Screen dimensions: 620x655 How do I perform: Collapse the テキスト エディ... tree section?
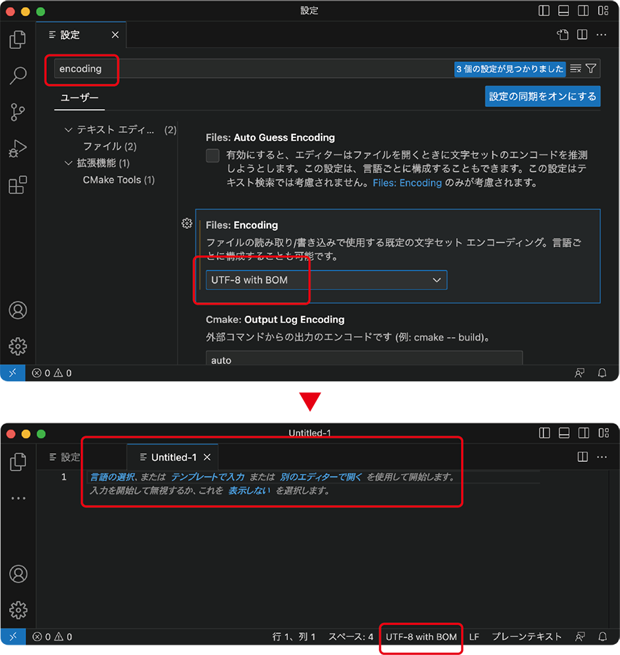click(x=68, y=130)
